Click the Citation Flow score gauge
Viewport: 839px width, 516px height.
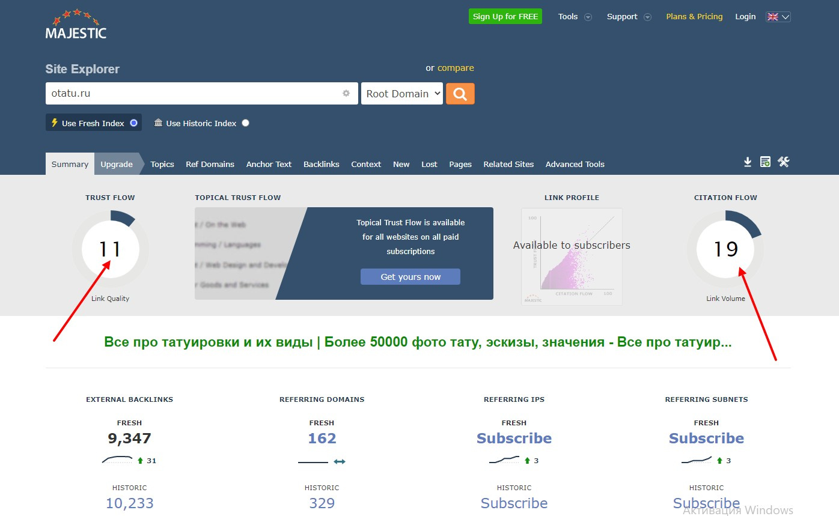pyautogui.click(x=725, y=249)
